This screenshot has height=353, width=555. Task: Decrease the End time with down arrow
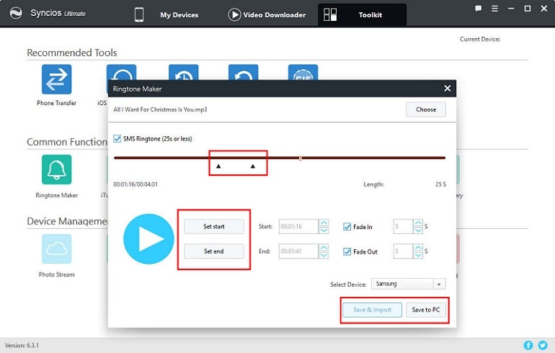(324, 255)
